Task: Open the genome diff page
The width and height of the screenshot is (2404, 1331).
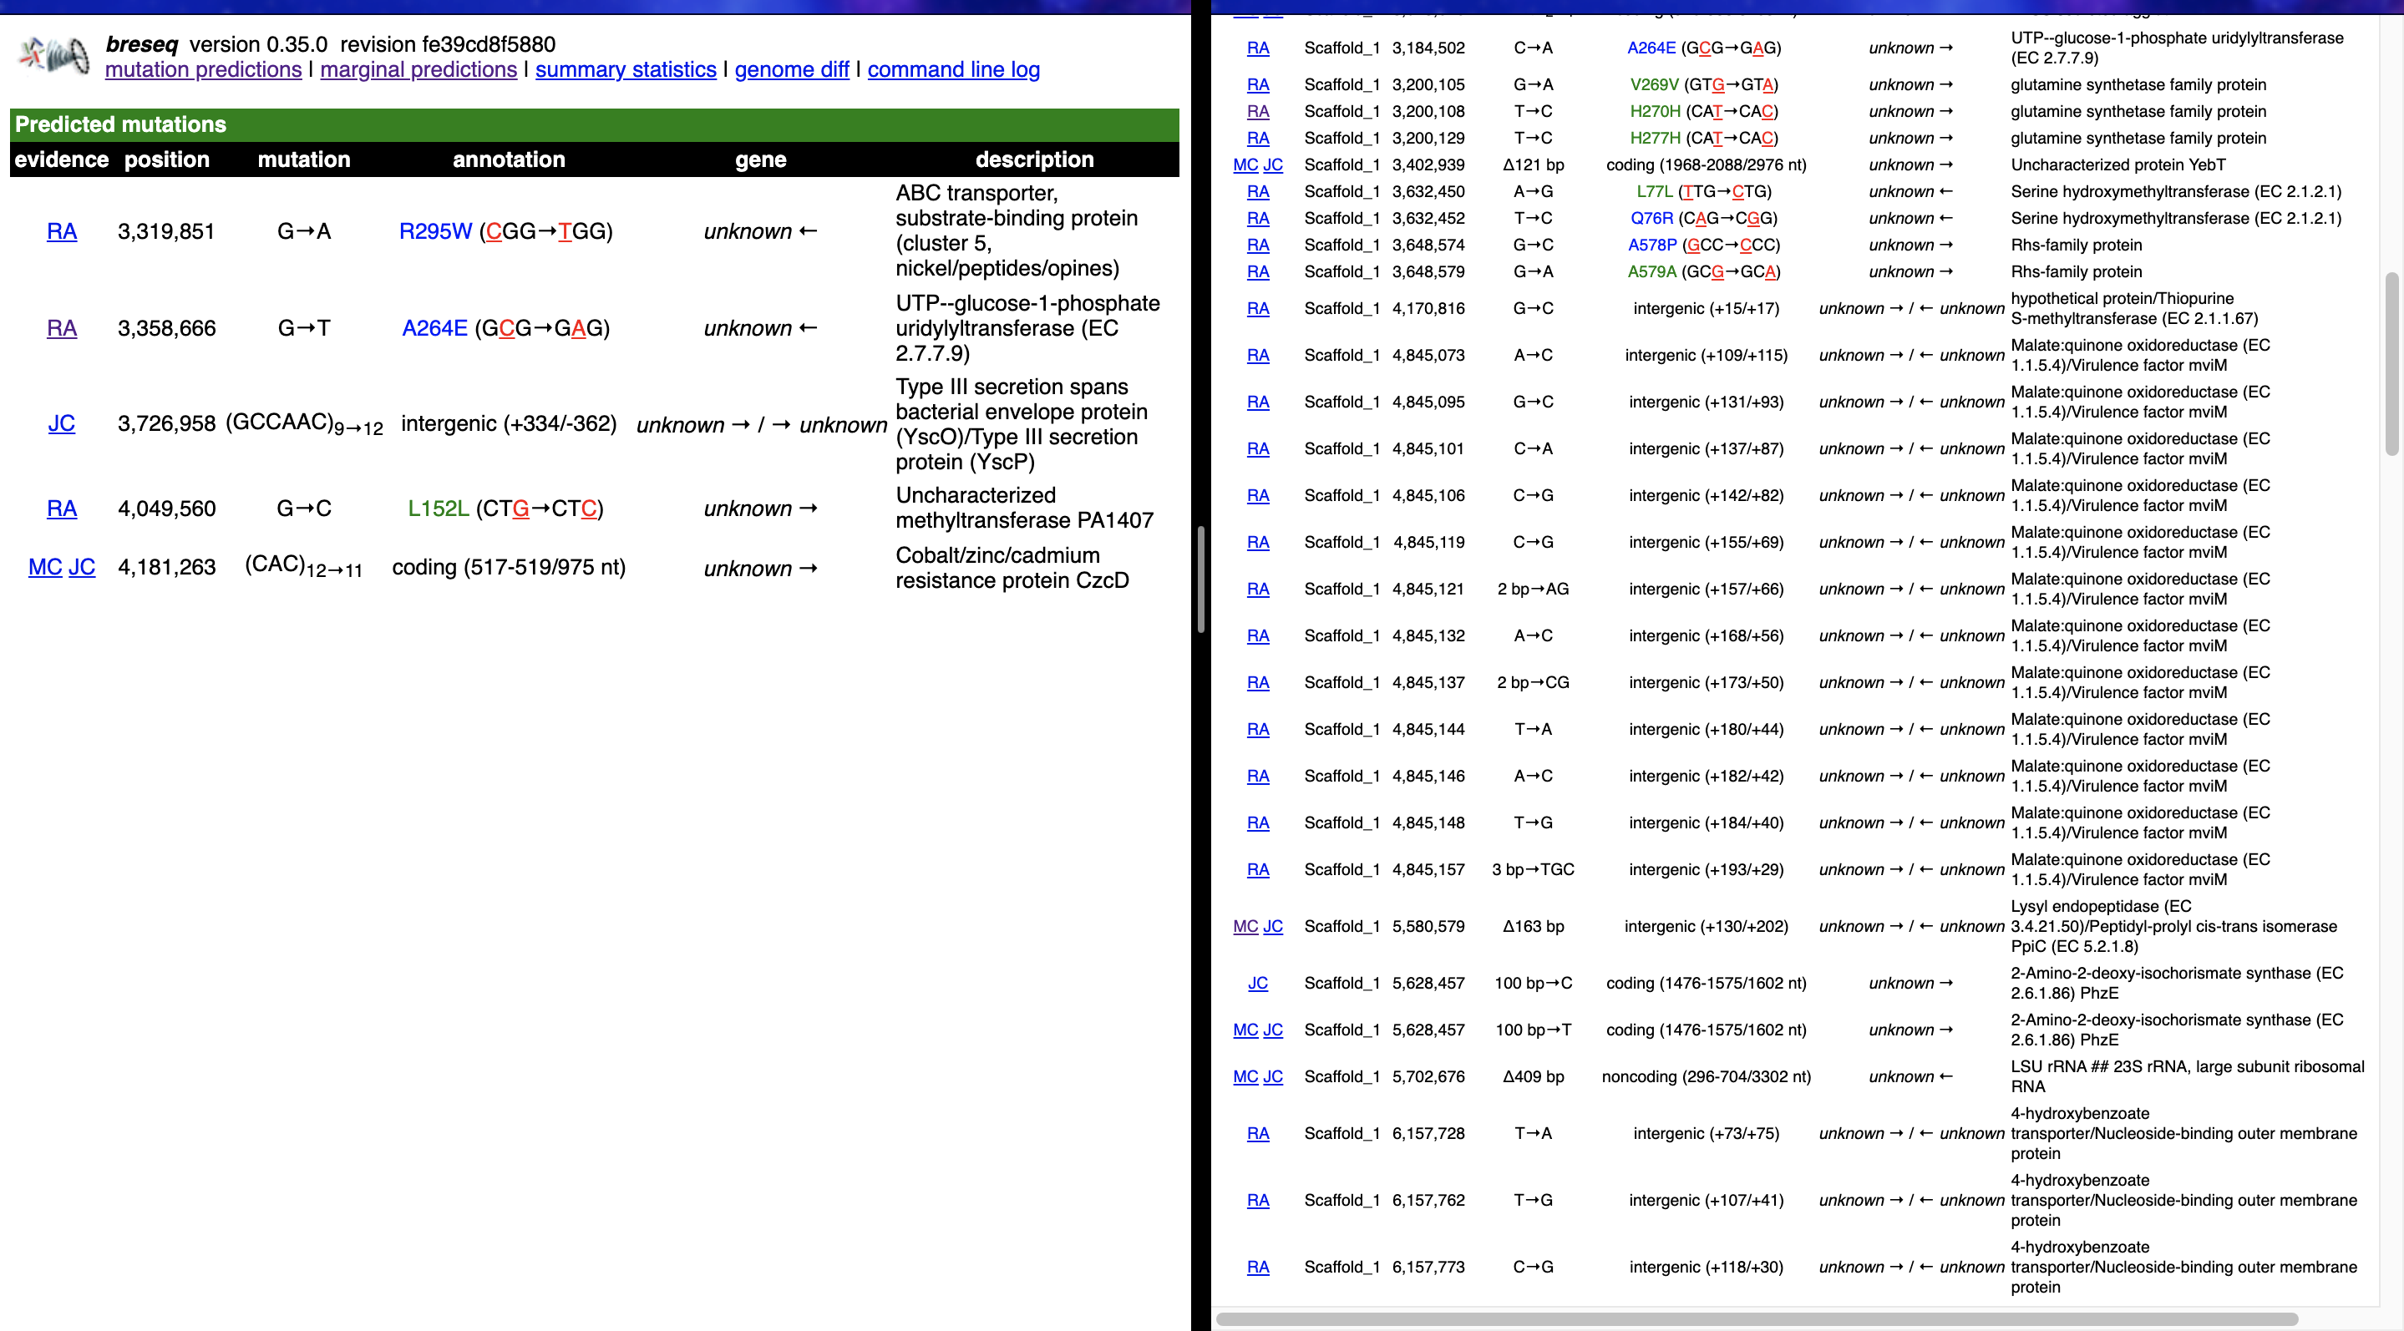Action: (x=791, y=69)
